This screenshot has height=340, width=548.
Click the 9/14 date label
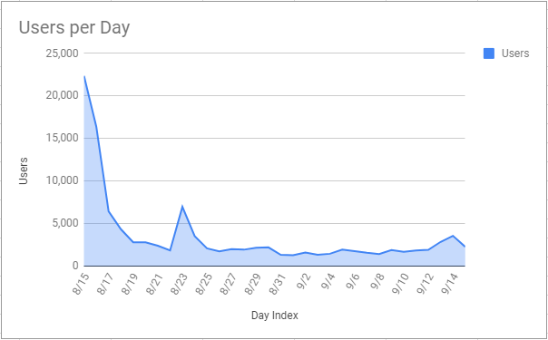pyautogui.click(x=449, y=284)
